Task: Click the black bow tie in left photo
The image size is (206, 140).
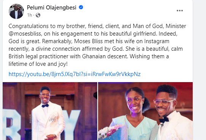Action: (x=45, y=106)
